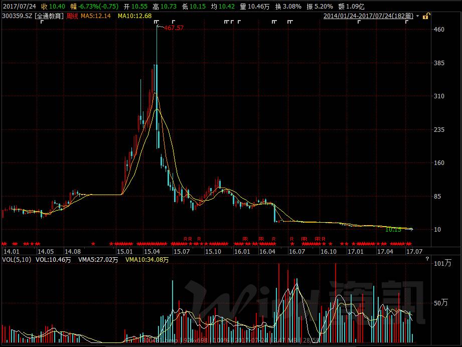Screen dimensions: 462x347
Task: Open help question mark in volume panel
Action: click(x=427, y=259)
